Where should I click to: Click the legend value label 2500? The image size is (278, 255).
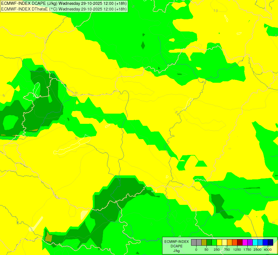pyautogui.click(x=258, y=250)
